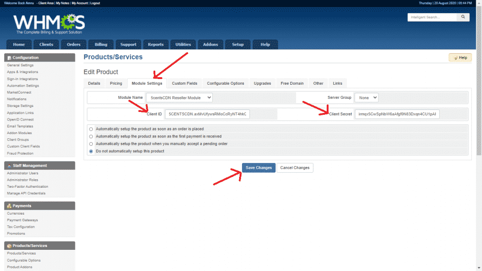Open the Server Group dropdown
This screenshot has width=482, height=271.
366,98
